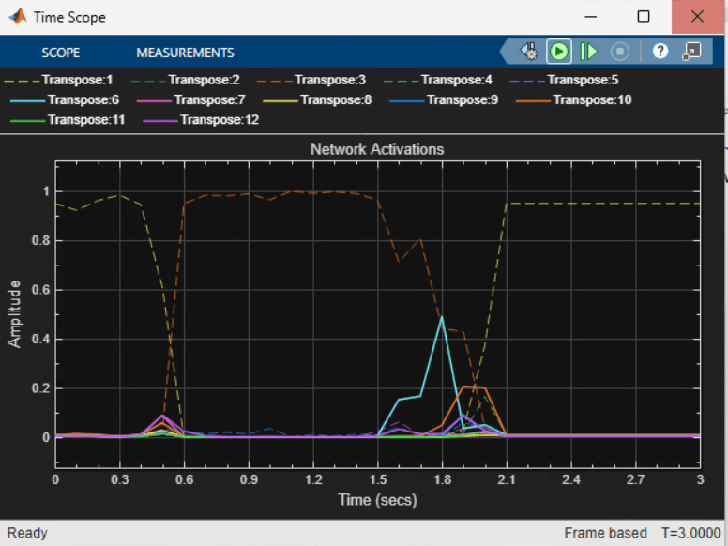Open the MEASUREMENTS tab
728x546 pixels.
click(185, 53)
